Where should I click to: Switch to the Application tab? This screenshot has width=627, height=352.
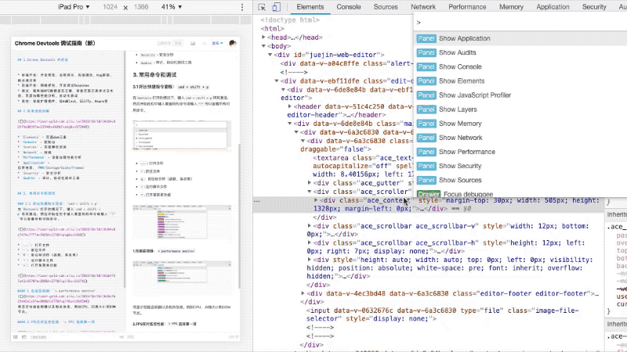pos(553,7)
